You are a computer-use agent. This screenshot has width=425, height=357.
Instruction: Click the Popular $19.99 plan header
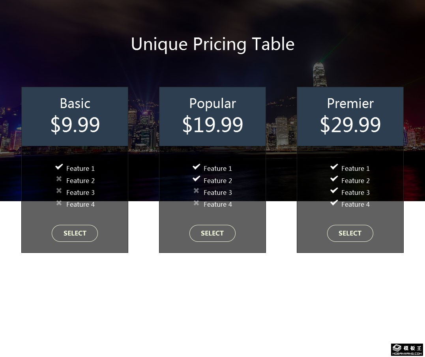click(212, 116)
